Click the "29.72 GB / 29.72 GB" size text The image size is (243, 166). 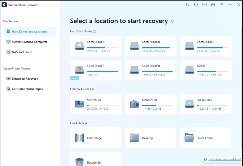click(98, 109)
